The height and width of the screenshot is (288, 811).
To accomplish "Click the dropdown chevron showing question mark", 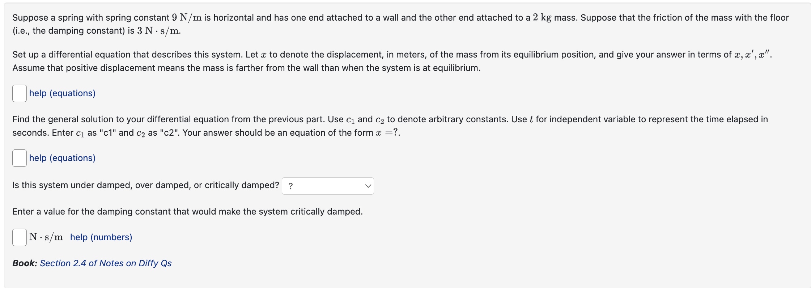I will coord(368,186).
